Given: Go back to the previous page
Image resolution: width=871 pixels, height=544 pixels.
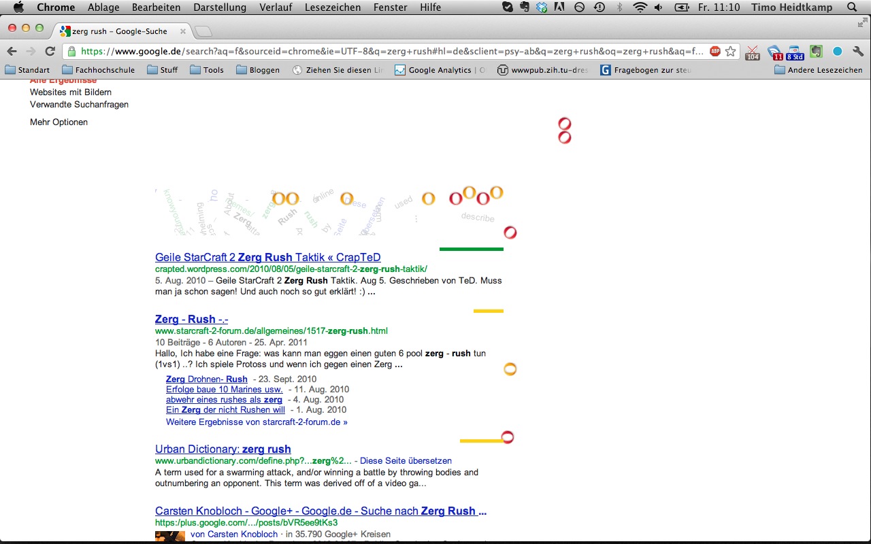Looking at the screenshot, I should (x=12, y=52).
